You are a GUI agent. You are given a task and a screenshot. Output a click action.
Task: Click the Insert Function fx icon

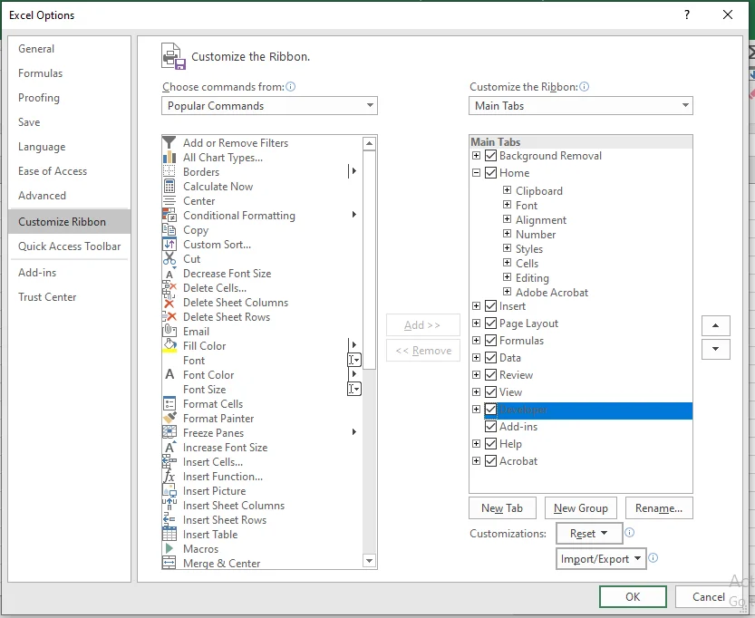[x=169, y=476]
